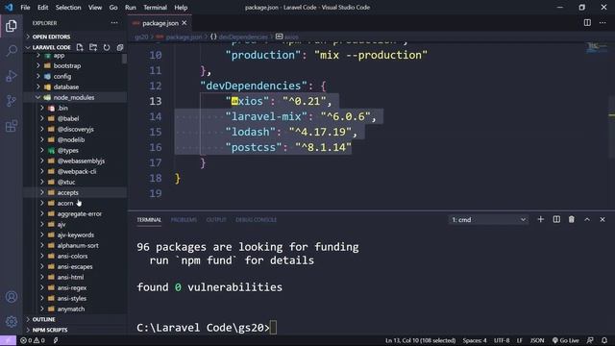This screenshot has height=346, width=615.
Task: Select the 1: cmd terminal dropdown
Action: point(488,220)
